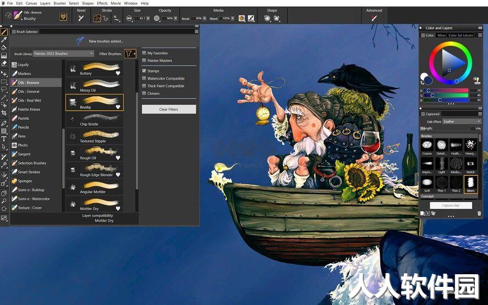Enable the Cloners filter checkbox
488x305 pixels.
[x=144, y=93]
